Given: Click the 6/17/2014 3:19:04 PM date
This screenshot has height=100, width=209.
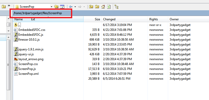Looking at the screenshot, I should coord(117,25).
